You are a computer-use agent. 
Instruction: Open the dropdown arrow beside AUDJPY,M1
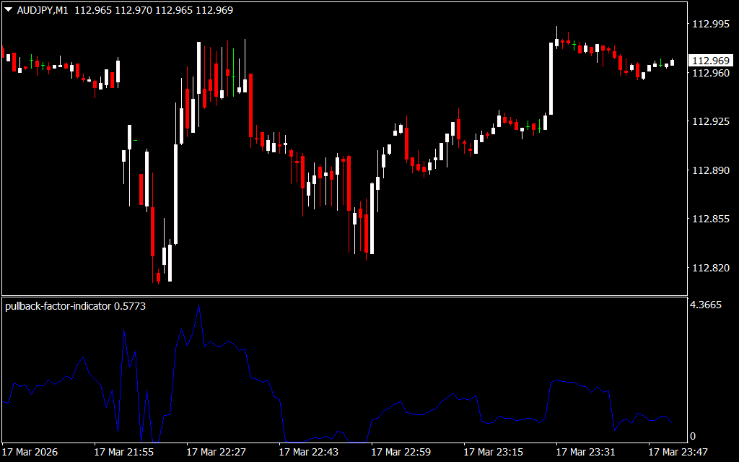[x=8, y=10]
